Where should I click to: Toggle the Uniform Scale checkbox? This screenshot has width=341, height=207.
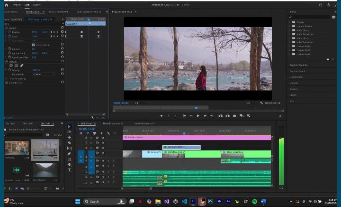point(34,45)
